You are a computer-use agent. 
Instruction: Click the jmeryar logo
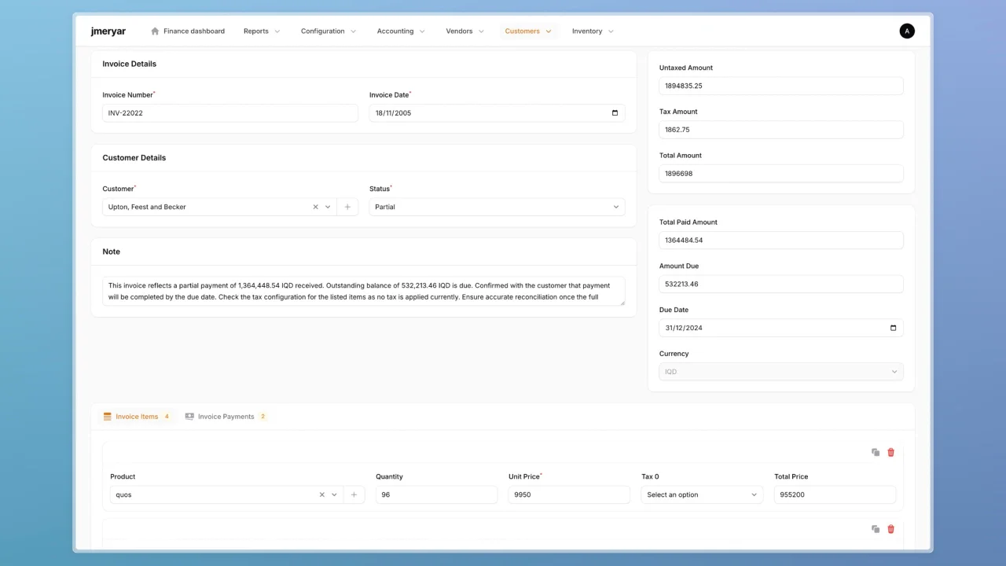click(x=108, y=31)
